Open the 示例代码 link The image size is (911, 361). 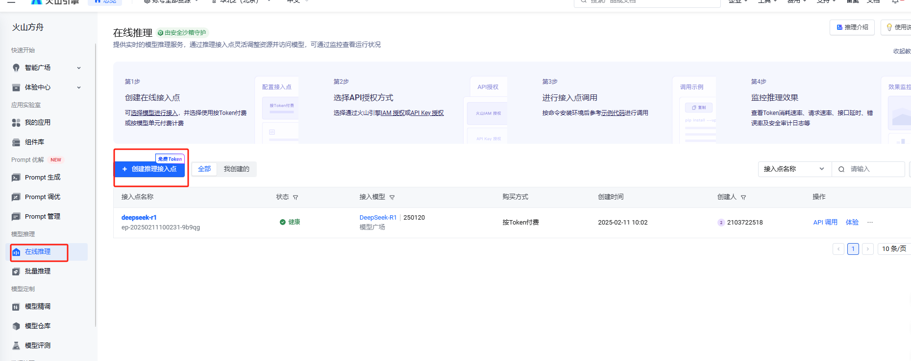pos(613,113)
